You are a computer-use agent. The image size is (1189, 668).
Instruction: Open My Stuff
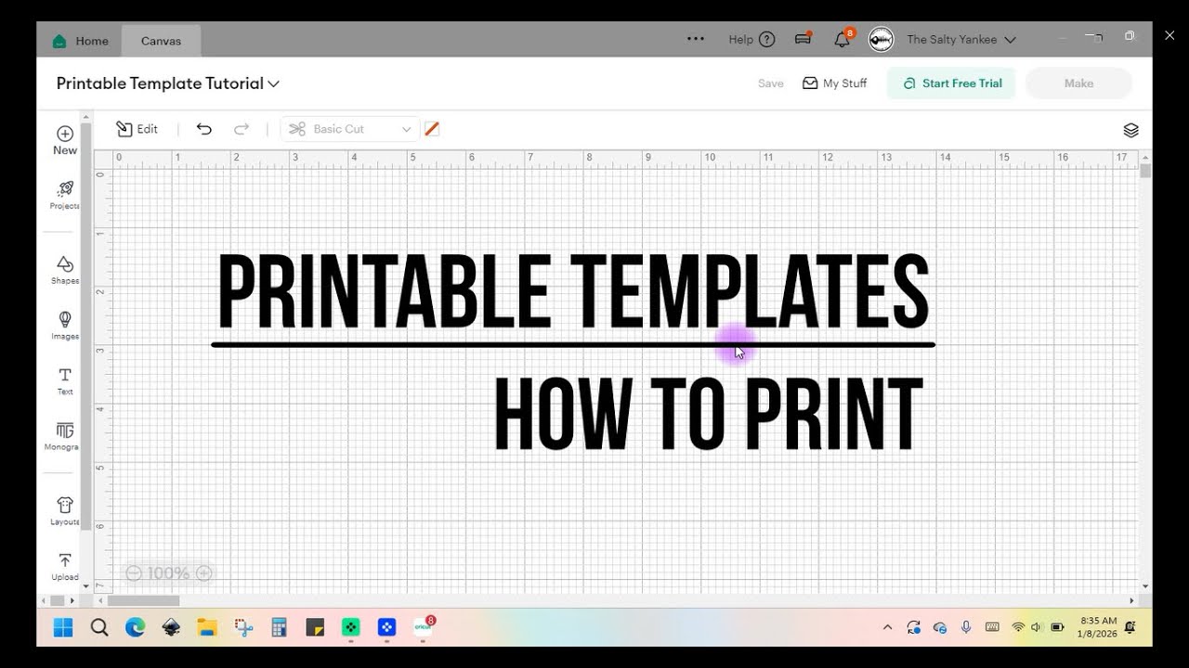pos(834,83)
